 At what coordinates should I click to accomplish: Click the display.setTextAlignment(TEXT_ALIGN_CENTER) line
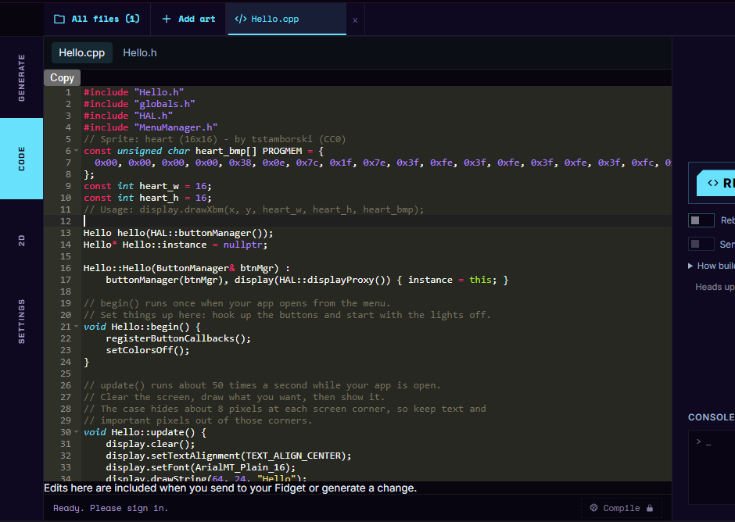coord(228,456)
